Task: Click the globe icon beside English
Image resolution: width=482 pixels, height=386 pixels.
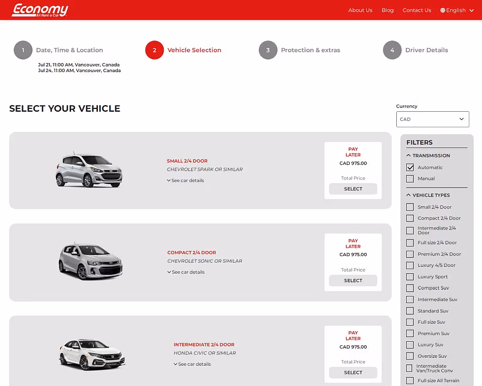Action: pyautogui.click(x=442, y=10)
